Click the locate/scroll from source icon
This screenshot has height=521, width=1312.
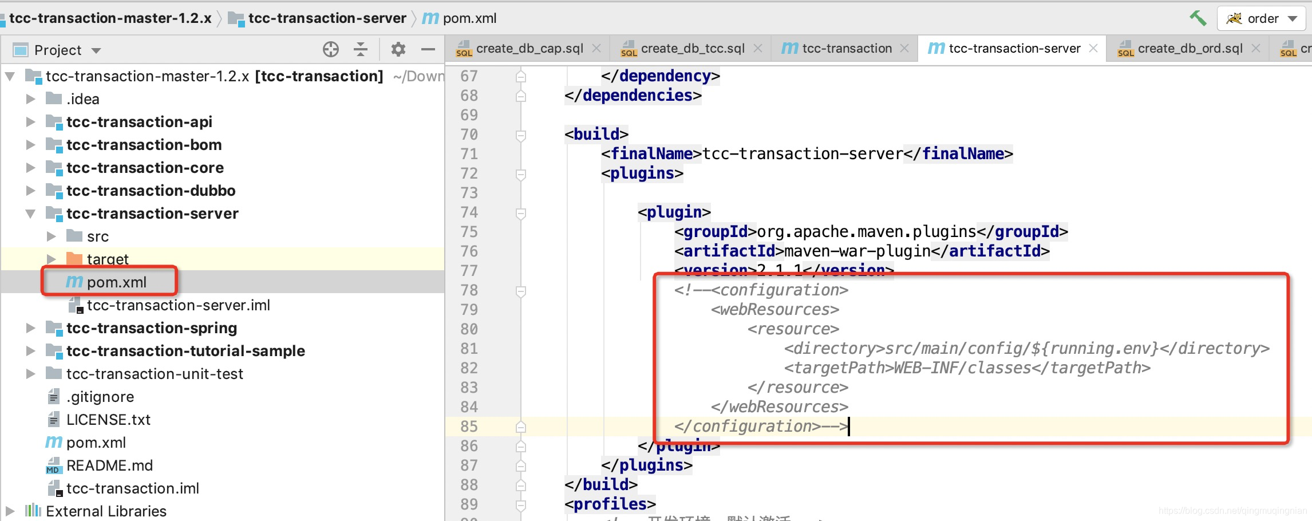tap(330, 50)
